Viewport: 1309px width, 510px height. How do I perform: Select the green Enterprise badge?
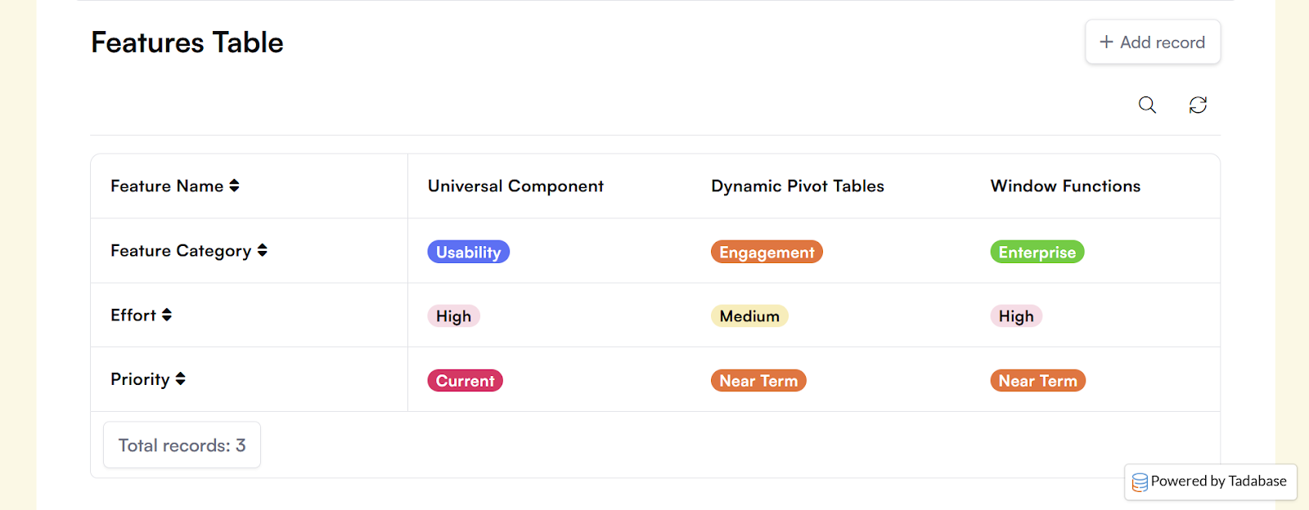click(x=1037, y=252)
